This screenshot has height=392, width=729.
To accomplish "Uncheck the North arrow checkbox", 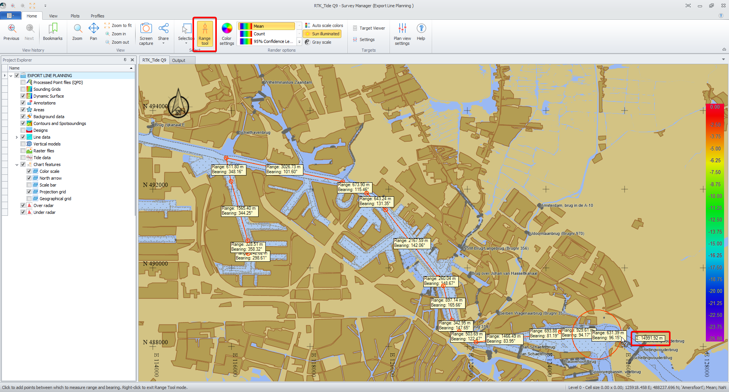I will coord(29,178).
